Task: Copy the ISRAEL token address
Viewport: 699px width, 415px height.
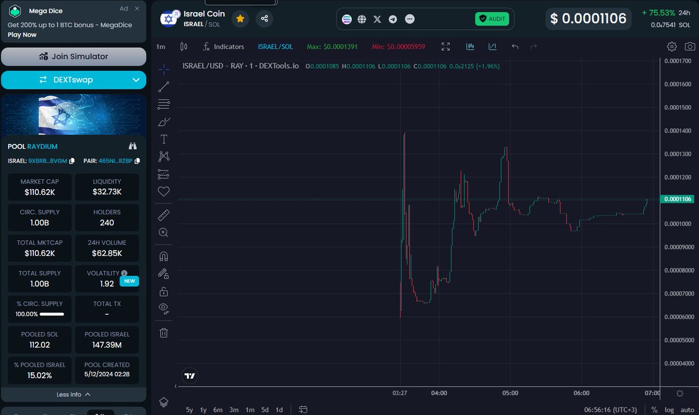Action: tap(72, 161)
